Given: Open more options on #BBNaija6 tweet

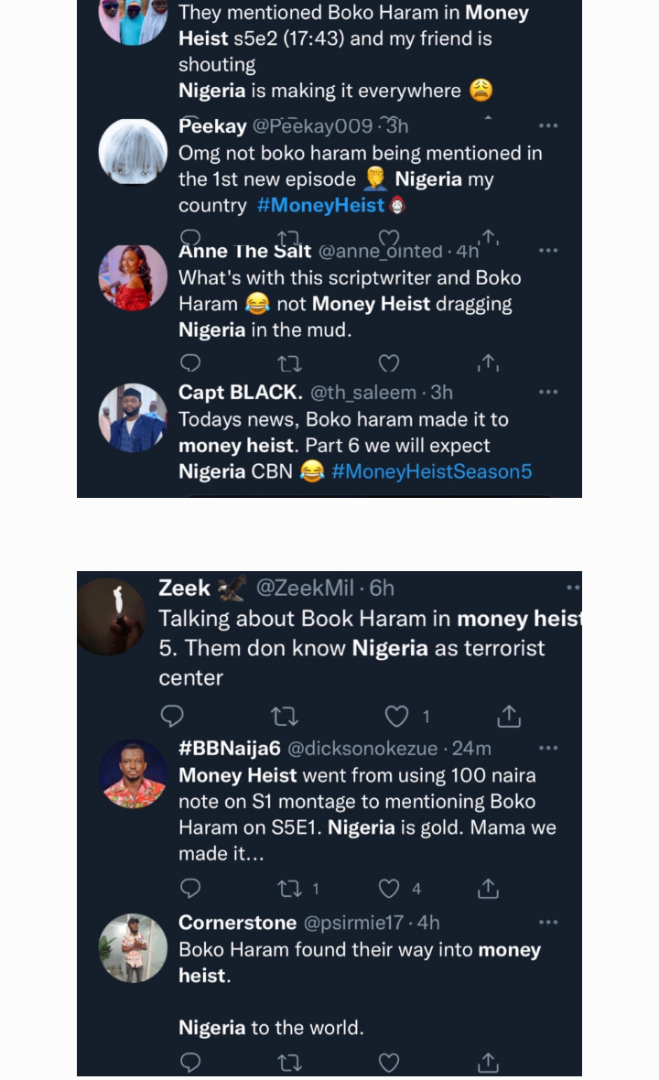Looking at the screenshot, I should (x=548, y=748).
